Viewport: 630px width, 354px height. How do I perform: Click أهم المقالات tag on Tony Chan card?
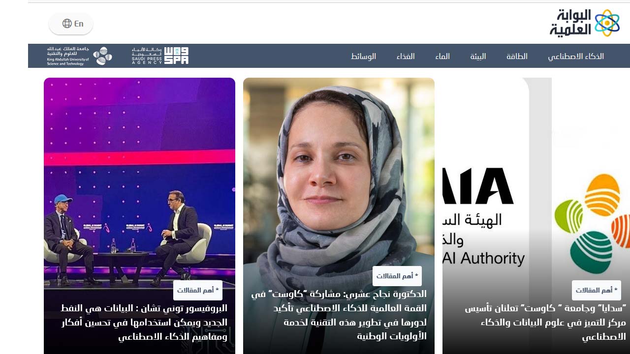click(198, 291)
